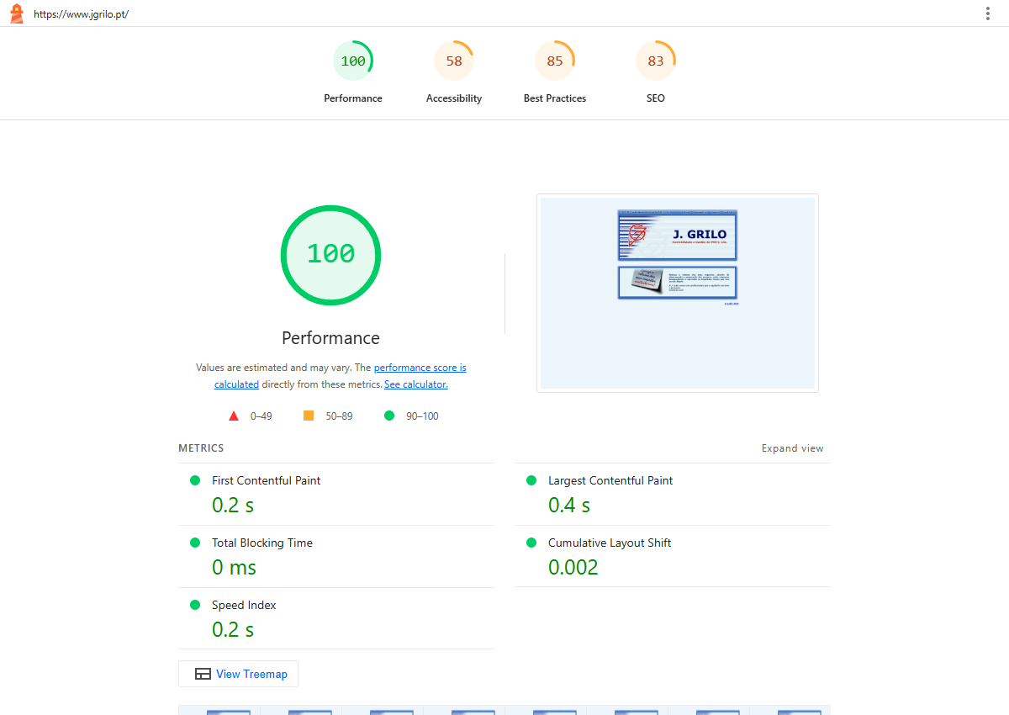The image size is (1009, 715).
Task: Select the Performance score gauge at top
Action: click(x=353, y=72)
